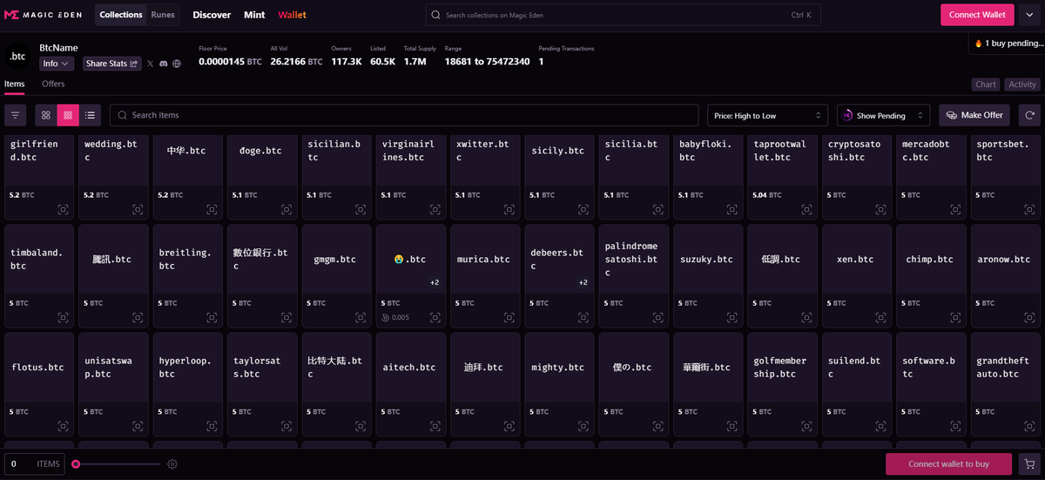The image size is (1045, 480).
Task: Open the software.btc item card
Action: (932, 385)
